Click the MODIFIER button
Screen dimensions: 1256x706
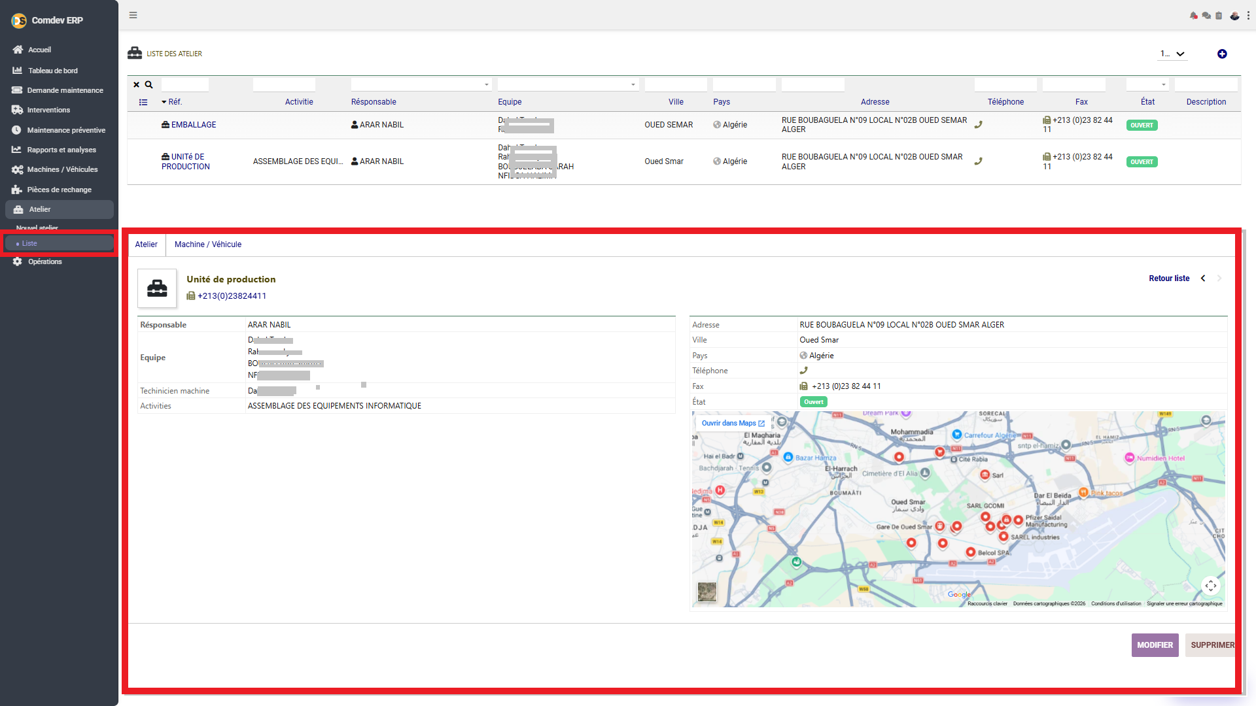tap(1155, 645)
